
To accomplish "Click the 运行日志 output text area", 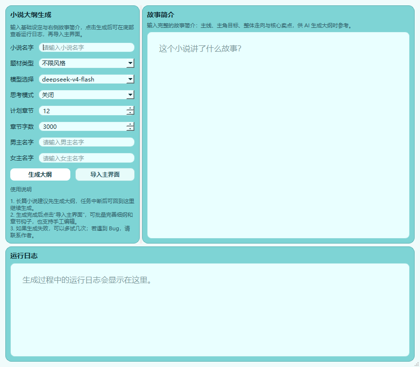I will coord(210,310).
